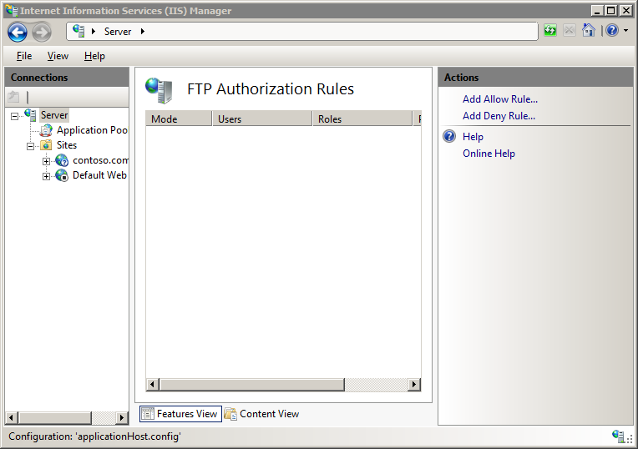This screenshot has width=638, height=449.
Task: Open the View menu
Action: click(58, 56)
